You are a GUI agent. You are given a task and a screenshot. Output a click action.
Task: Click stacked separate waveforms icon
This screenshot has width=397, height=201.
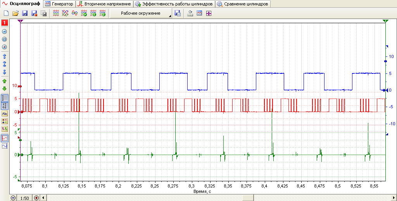[x=56, y=14]
